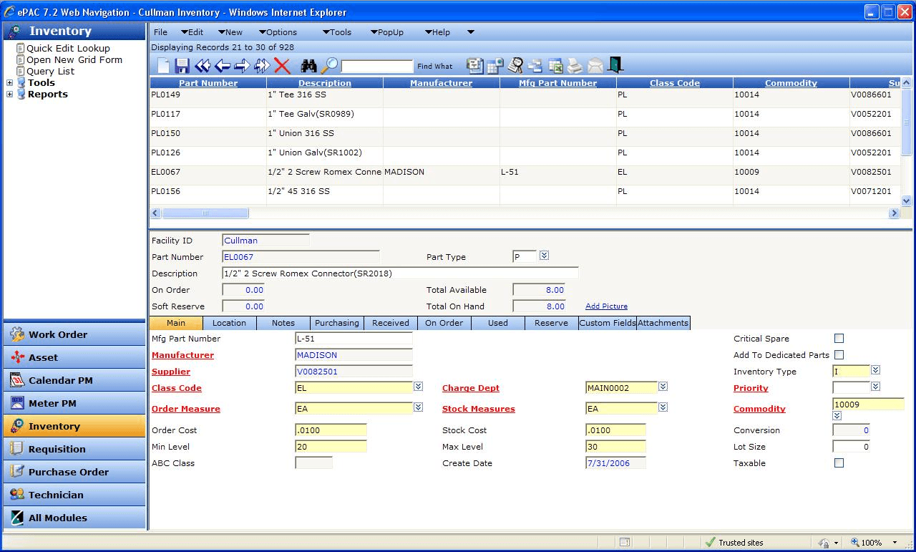Click the green door exit icon
This screenshot has height=552, width=916.
(615, 65)
